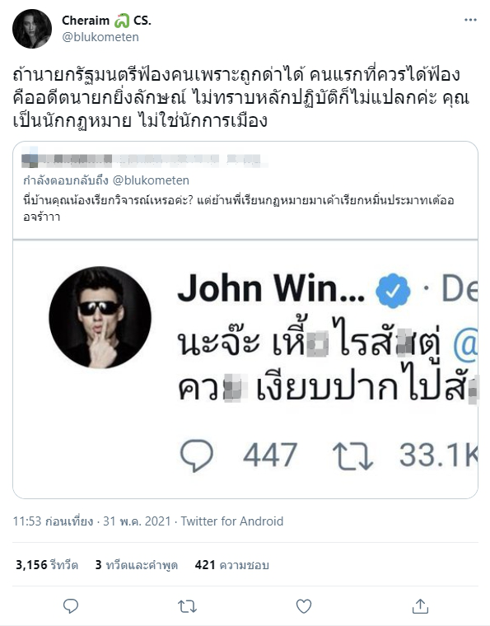Screen dimensions: 490x626
Task: Click the retweet icon beside 33.1K
Action: pyautogui.click(x=352, y=455)
